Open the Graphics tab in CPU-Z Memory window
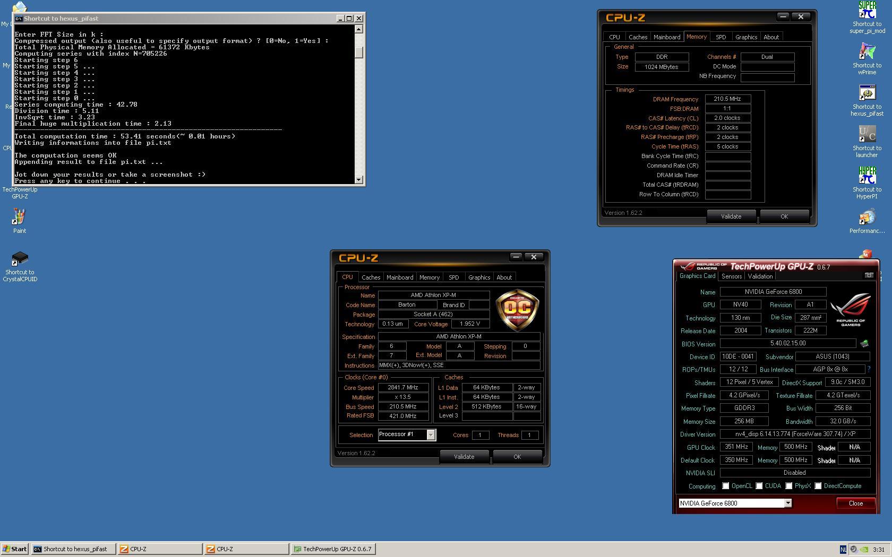Image resolution: width=892 pixels, height=557 pixels. point(746,37)
